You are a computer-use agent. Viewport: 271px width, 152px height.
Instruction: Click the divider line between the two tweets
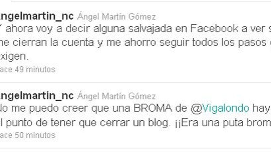coord(135,82)
